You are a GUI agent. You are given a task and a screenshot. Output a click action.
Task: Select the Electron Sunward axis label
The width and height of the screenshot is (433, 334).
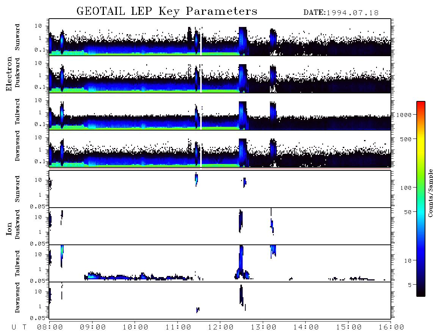17,37
